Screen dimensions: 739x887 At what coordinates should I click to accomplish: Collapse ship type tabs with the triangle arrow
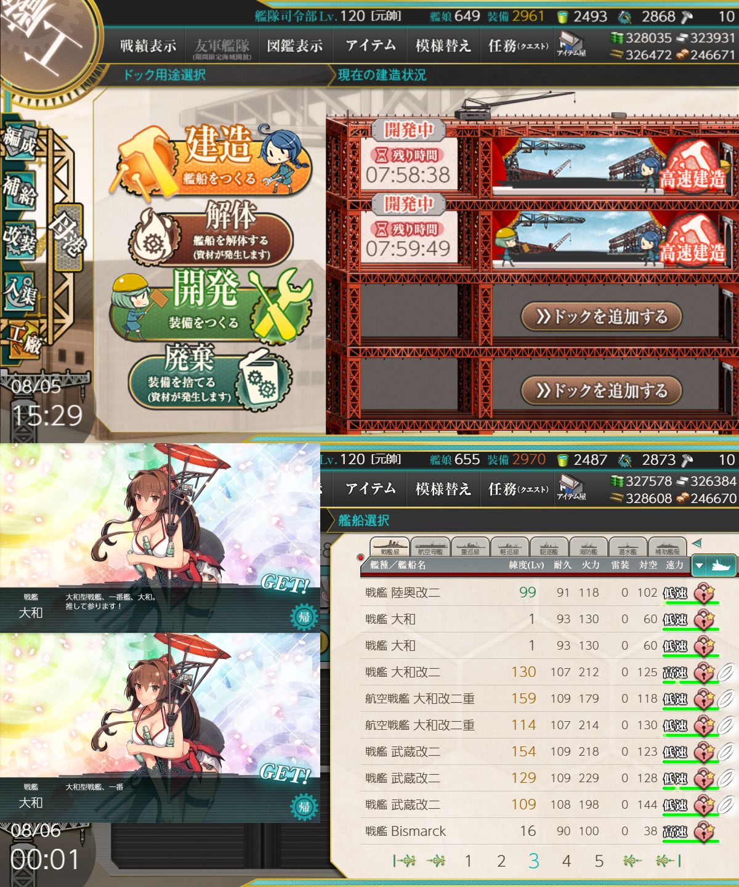tap(697, 544)
